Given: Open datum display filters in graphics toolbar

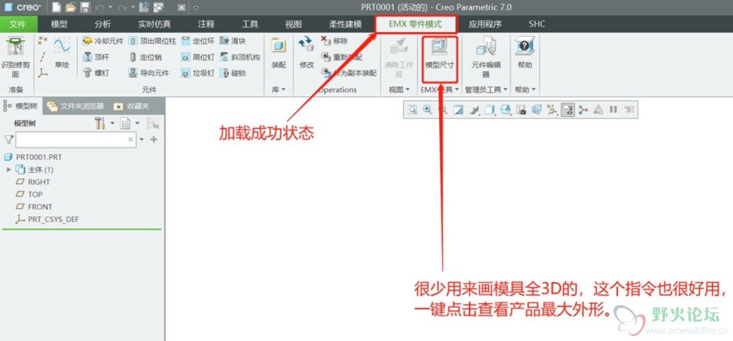Looking at the screenshot, I should (552, 110).
